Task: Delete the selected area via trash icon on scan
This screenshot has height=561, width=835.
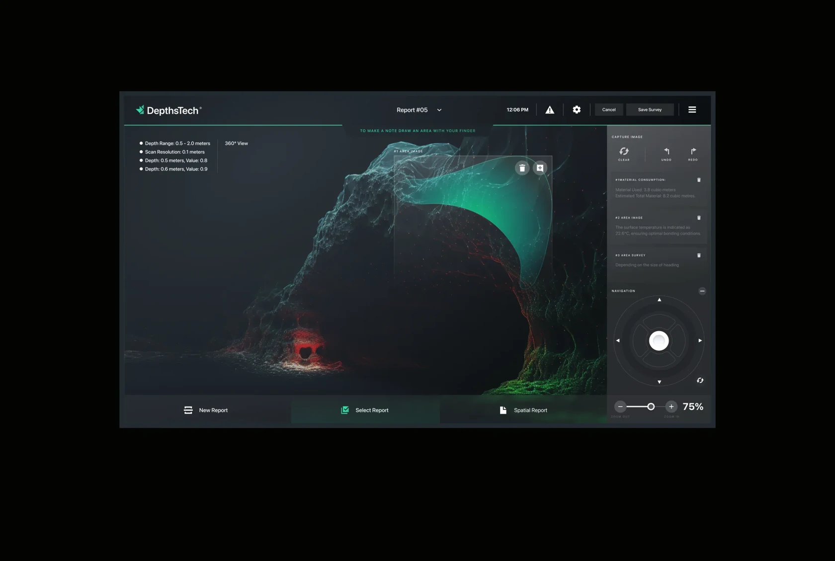Action: click(x=522, y=168)
